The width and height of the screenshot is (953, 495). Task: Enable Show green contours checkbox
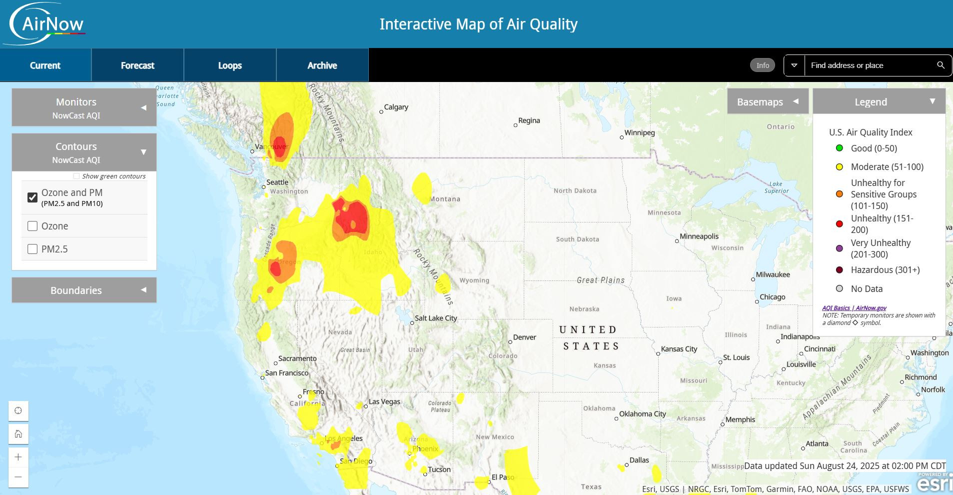click(76, 176)
